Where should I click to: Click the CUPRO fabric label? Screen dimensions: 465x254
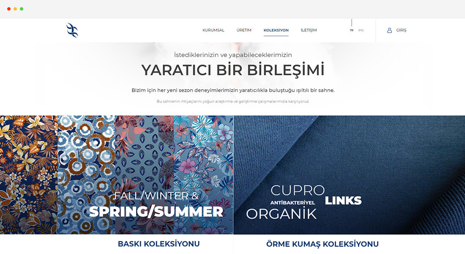point(298,190)
